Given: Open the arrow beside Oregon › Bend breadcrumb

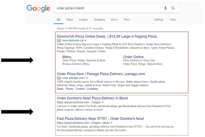Looking at the screenshot, I should point(112,123).
